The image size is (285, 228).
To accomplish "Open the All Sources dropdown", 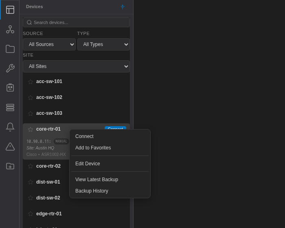I will click(x=49, y=44).
